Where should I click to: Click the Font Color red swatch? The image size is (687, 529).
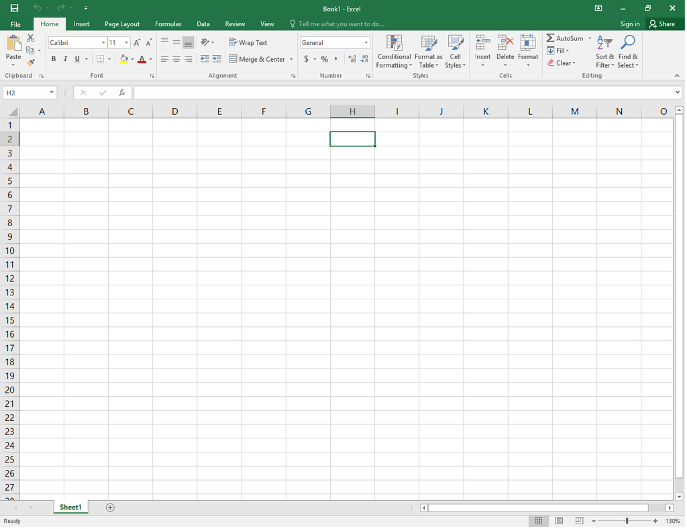[x=142, y=59]
